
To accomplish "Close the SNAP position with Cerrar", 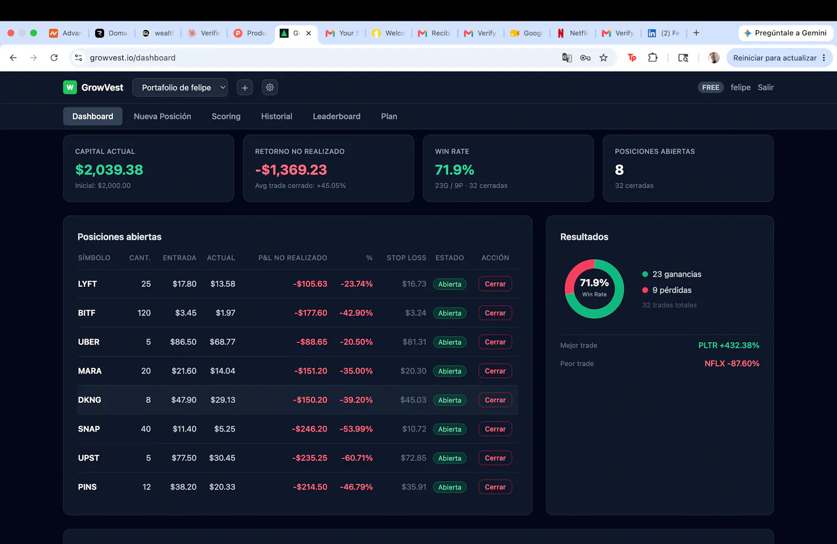I will pos(495,429).
